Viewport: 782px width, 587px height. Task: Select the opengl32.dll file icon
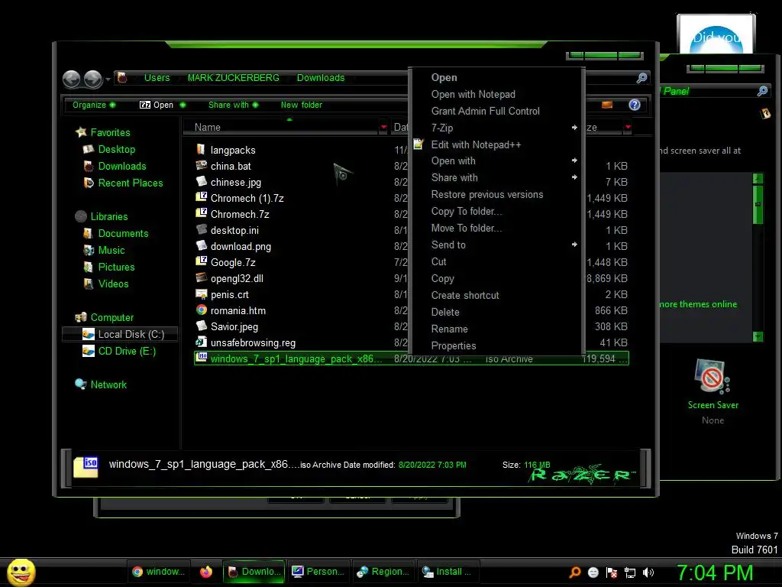201,277
